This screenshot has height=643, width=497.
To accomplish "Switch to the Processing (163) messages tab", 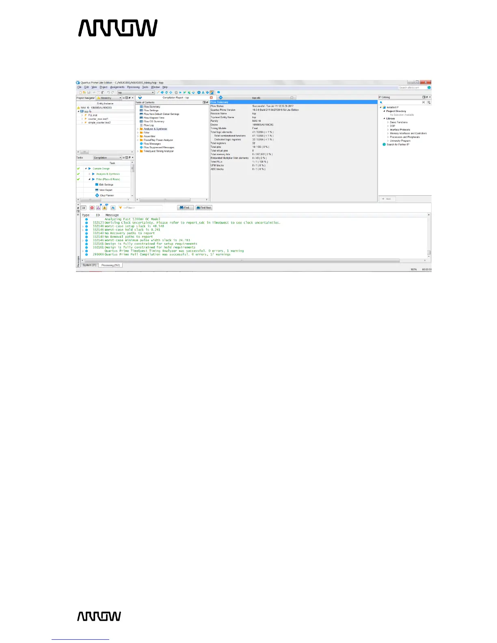I will click(110, 265).
